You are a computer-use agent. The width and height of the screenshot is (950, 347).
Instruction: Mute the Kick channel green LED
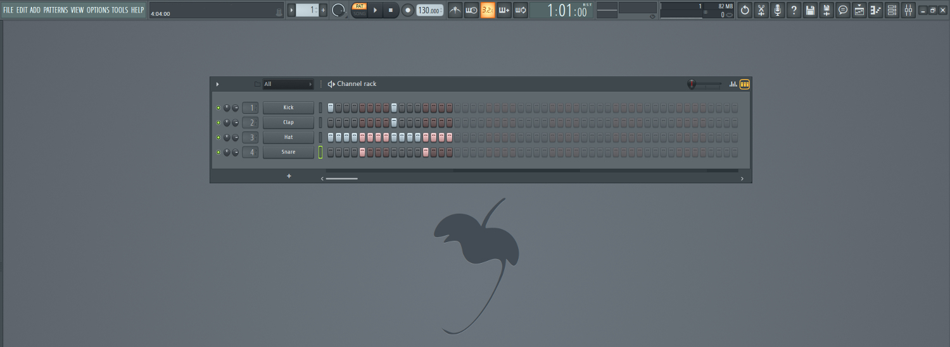coord(218,107)
